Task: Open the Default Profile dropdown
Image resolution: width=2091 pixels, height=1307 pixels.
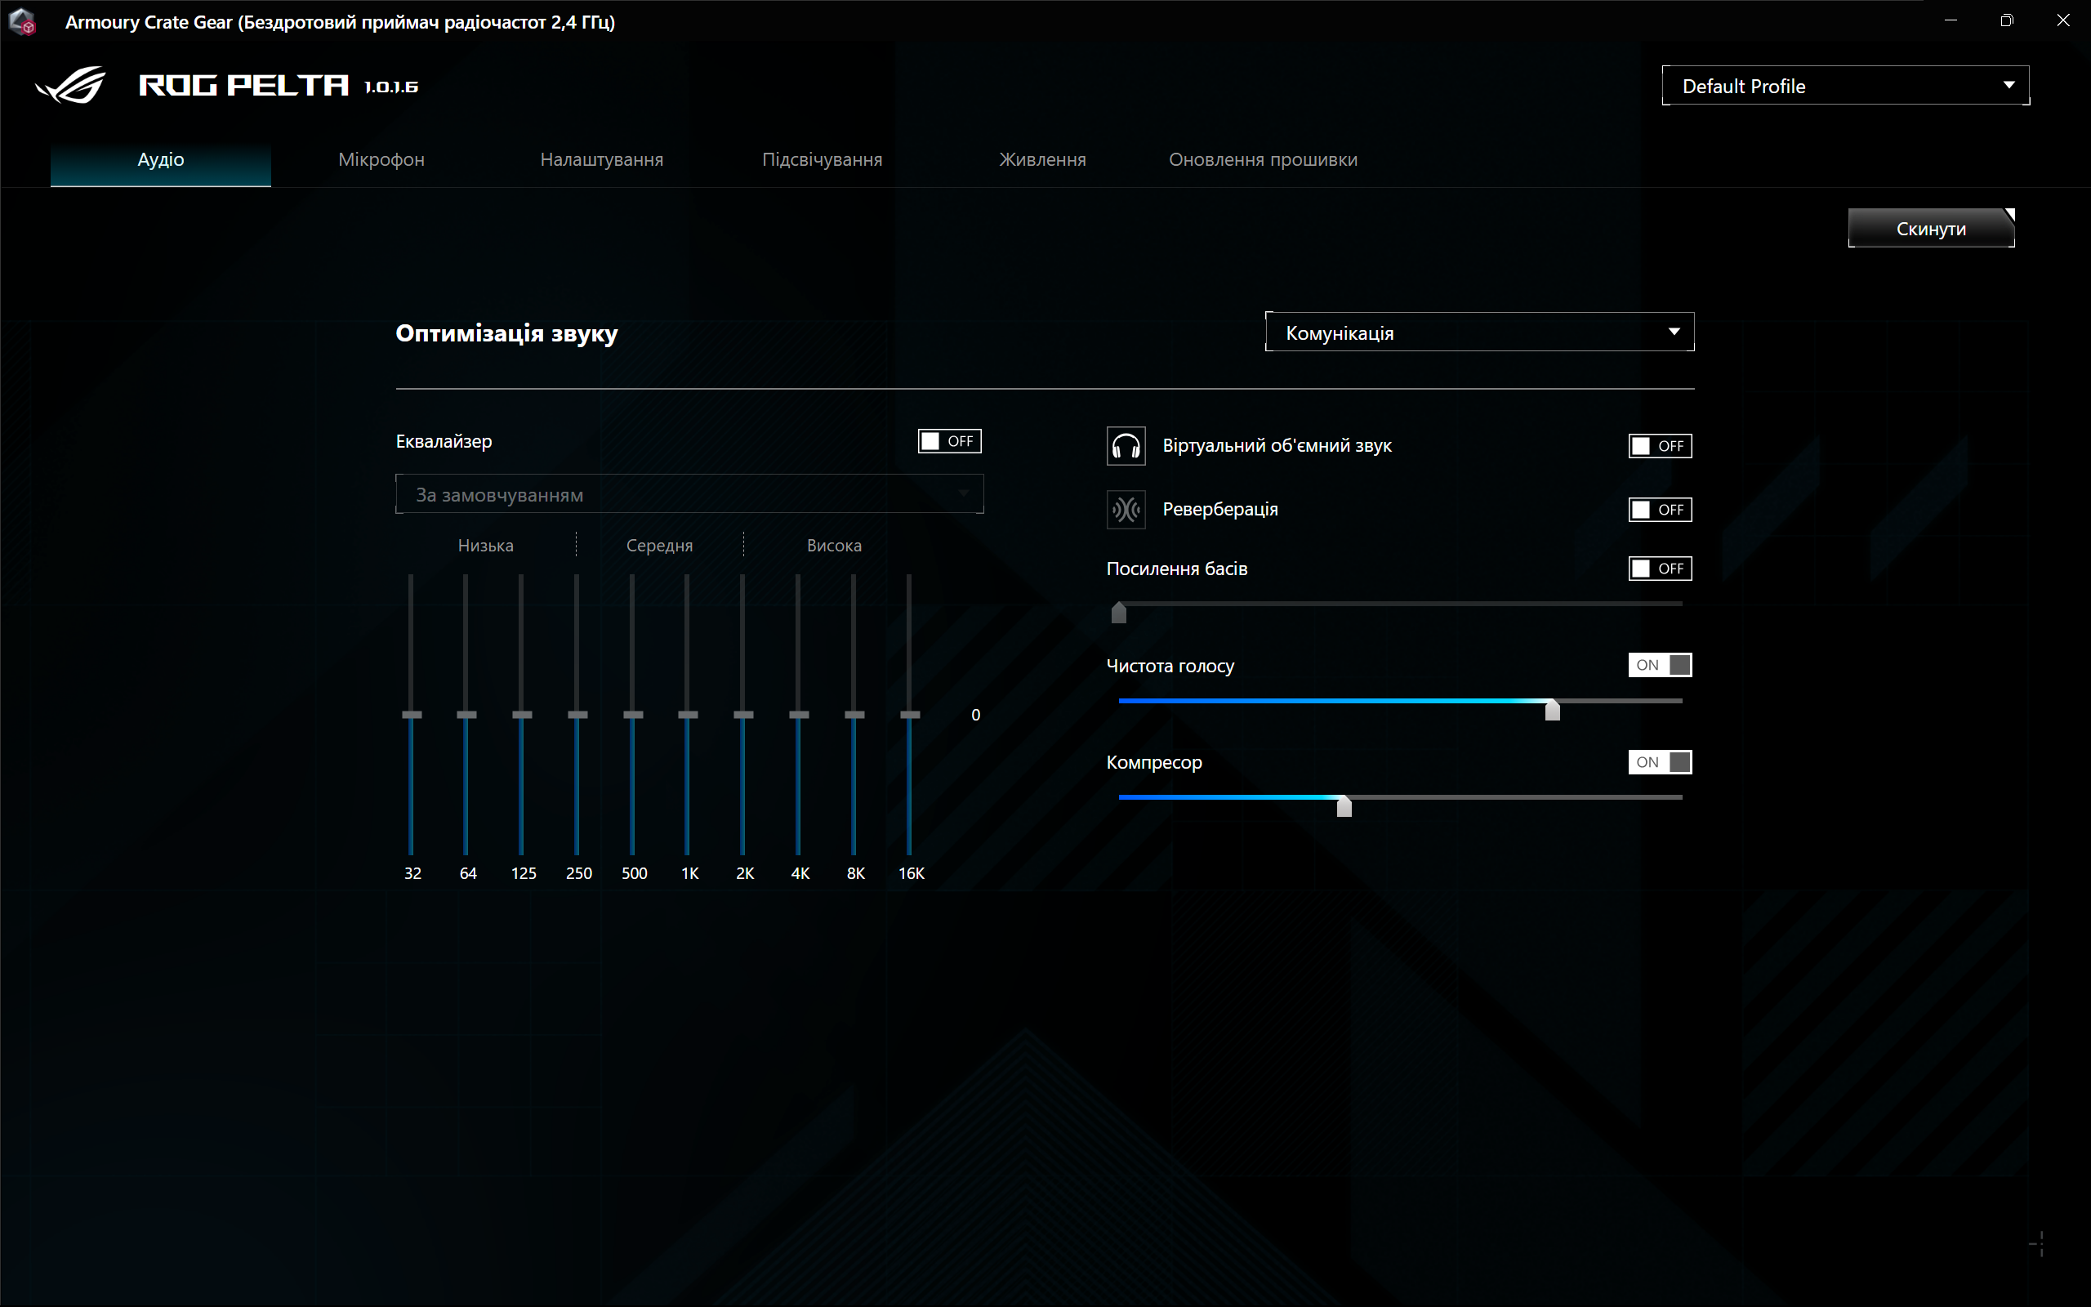Action: [x=1846, y=86]
